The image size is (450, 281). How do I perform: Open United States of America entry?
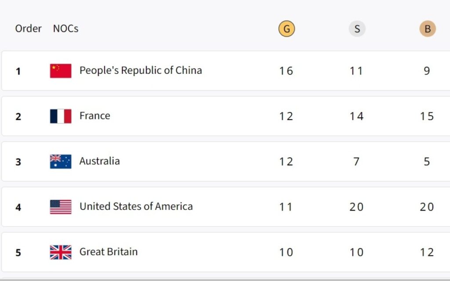pyautogui.click(x=136, y=206)
